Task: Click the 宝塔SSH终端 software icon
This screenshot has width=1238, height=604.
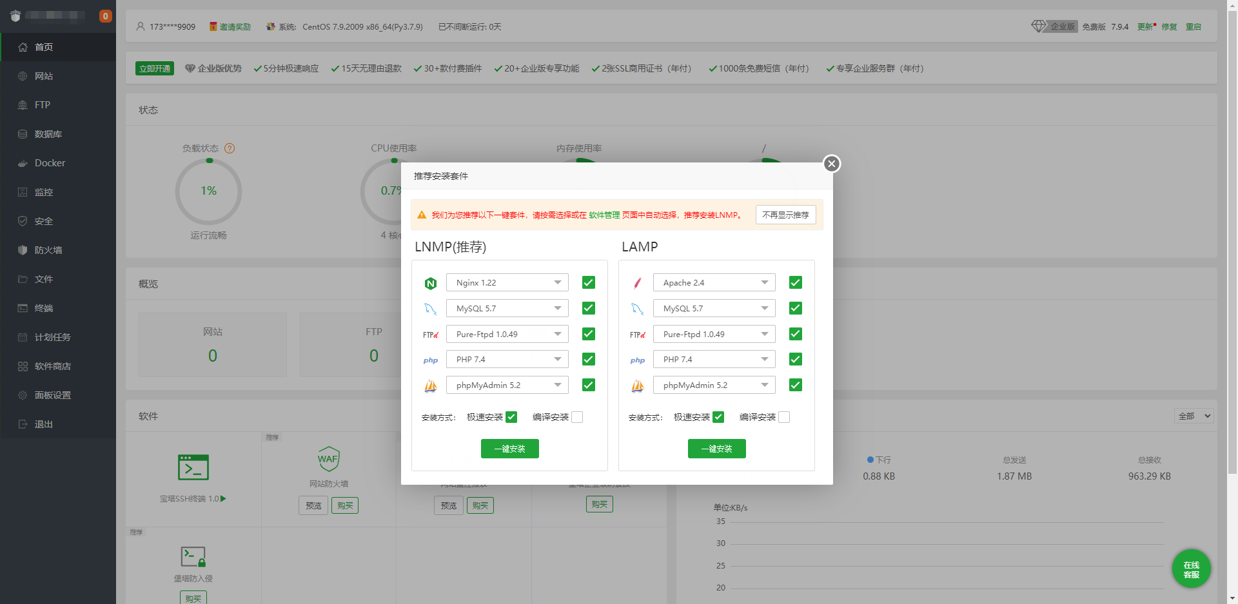Action: coord(193,467)
